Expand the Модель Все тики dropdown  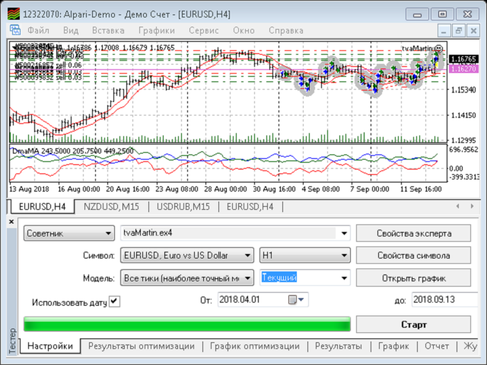click(x=187, y=278)
